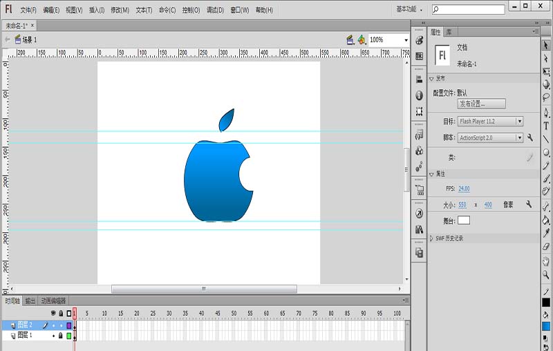Open the timeline panel options menu
Screen dimensions: 553x351
point(406,301)
